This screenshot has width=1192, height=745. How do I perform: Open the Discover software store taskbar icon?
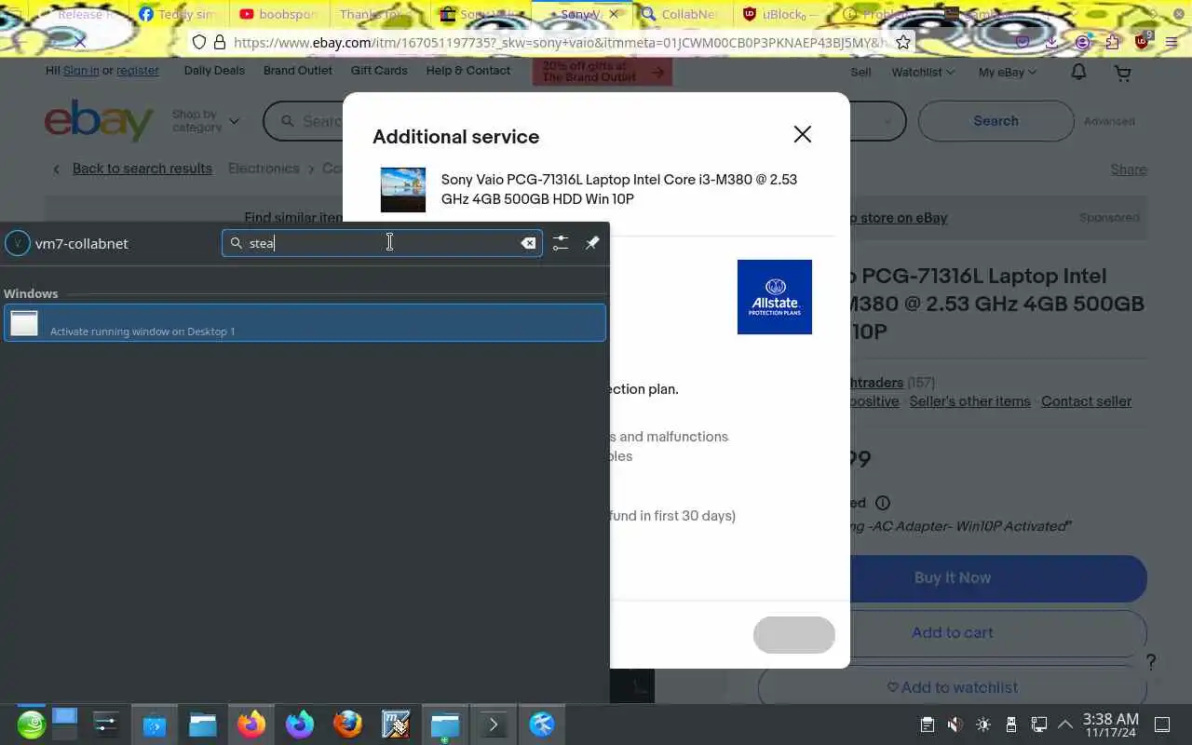[155, 724]
